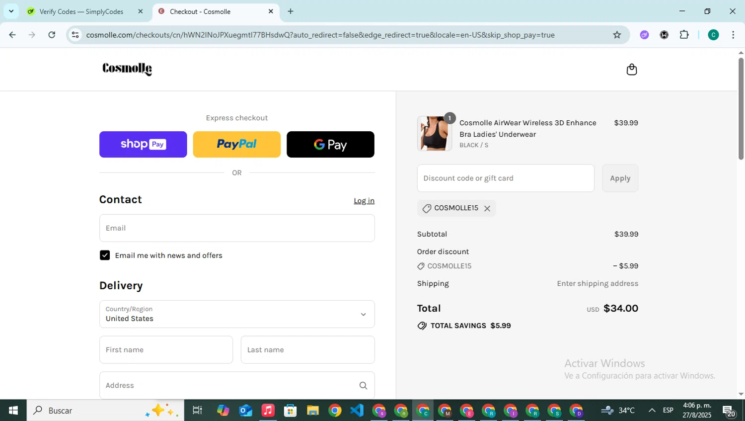Click the TOTAL SAVINGS $5.99 text

470,326
